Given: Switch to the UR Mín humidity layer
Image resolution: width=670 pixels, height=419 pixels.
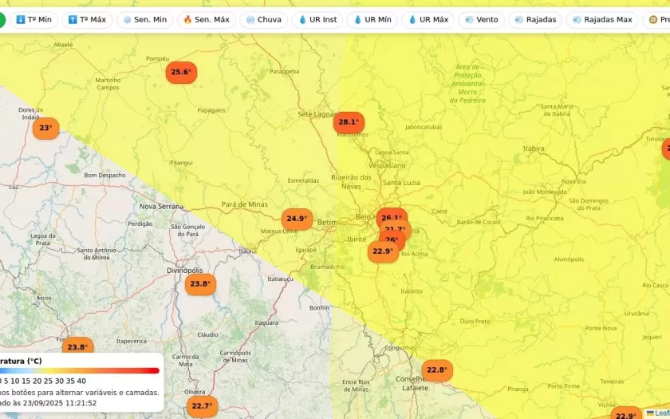Looking at the screenshot, I should pos(372,19).
